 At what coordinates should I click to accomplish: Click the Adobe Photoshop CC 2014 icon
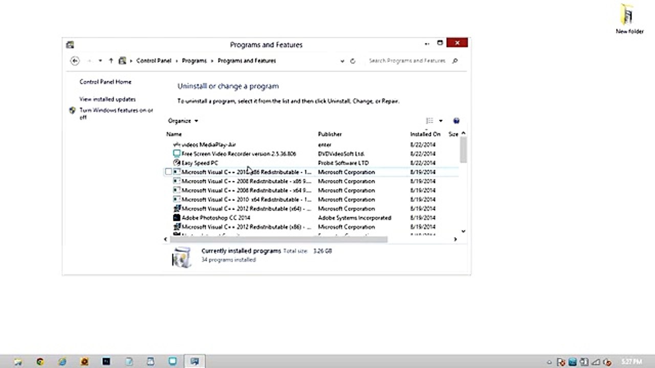[x=177, y=218]
